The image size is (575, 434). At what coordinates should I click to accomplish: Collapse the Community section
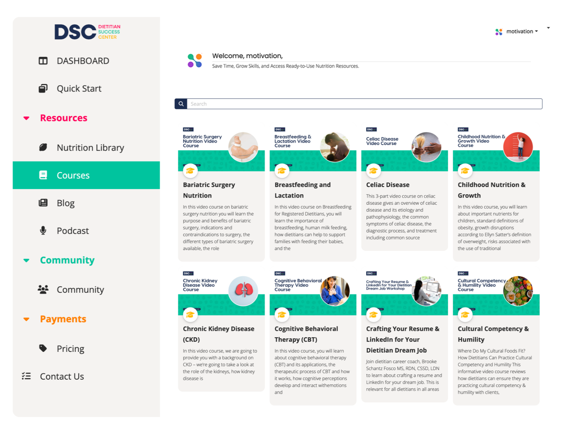(26, 260)
